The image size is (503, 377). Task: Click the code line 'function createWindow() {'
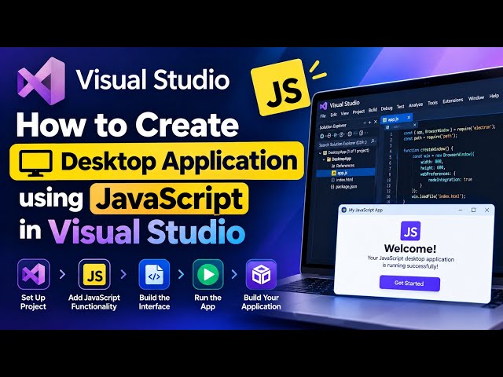pyautogui.click(x=428, y=149)
